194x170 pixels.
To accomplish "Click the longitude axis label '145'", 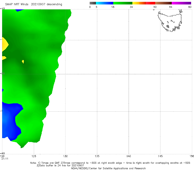I will (x=160, y=156).
